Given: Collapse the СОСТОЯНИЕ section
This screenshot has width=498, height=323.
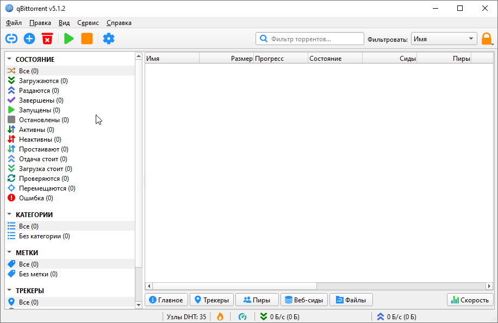Looking at the screenshot, I should (9, 59).
